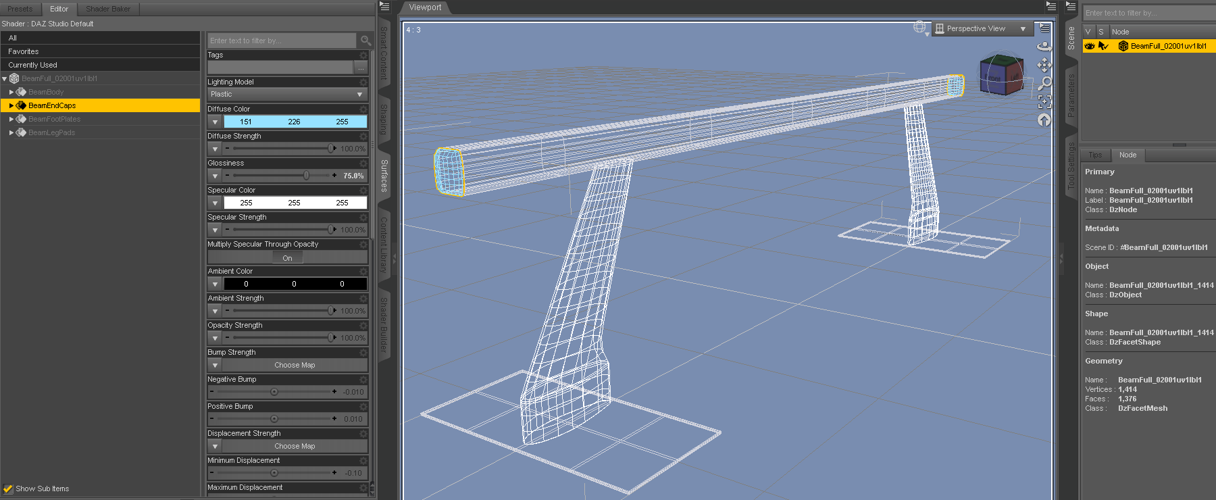1216x500 pixels.
Task: Click the Specular Strength gear icon
Action: [x=363, y=218]
